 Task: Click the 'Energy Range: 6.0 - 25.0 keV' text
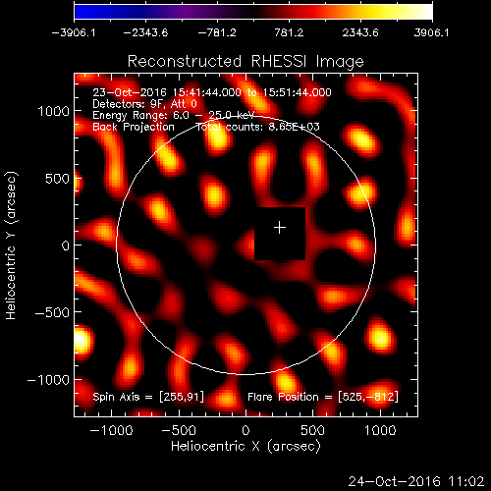pyautogui.click(x=173, y=115)
